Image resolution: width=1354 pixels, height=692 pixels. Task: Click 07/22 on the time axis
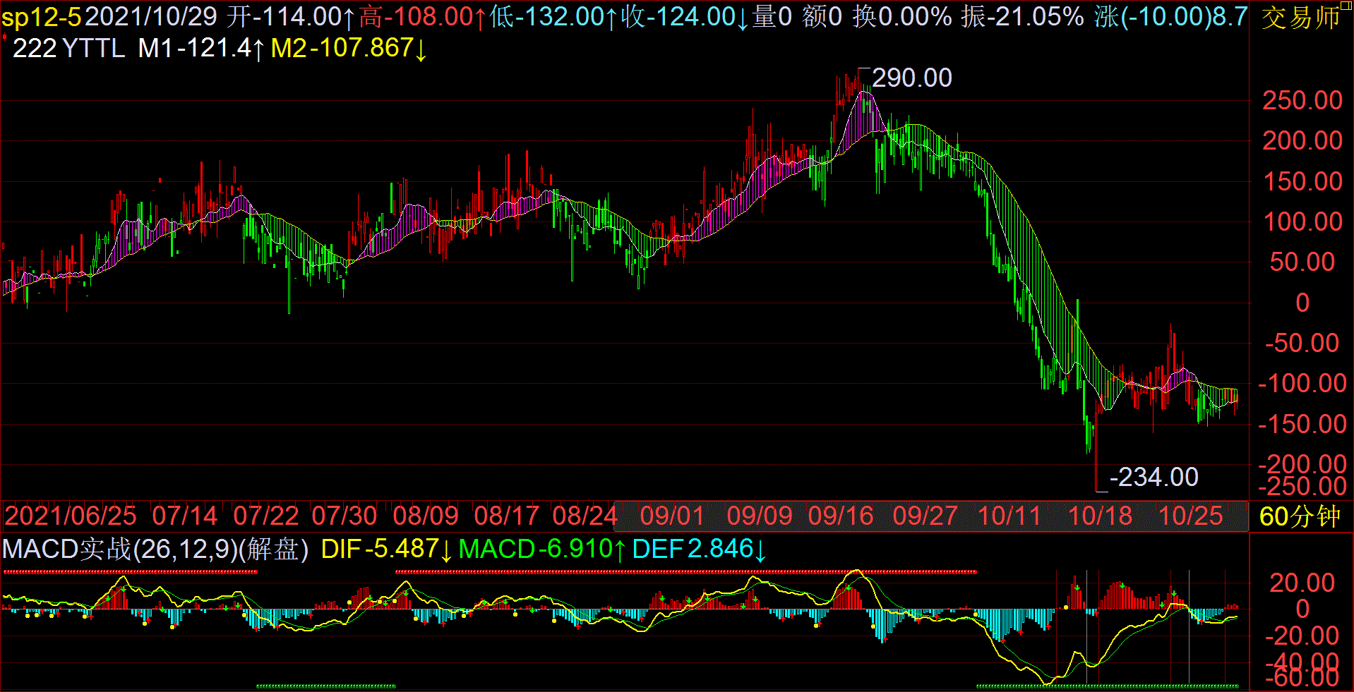[265, 516]
